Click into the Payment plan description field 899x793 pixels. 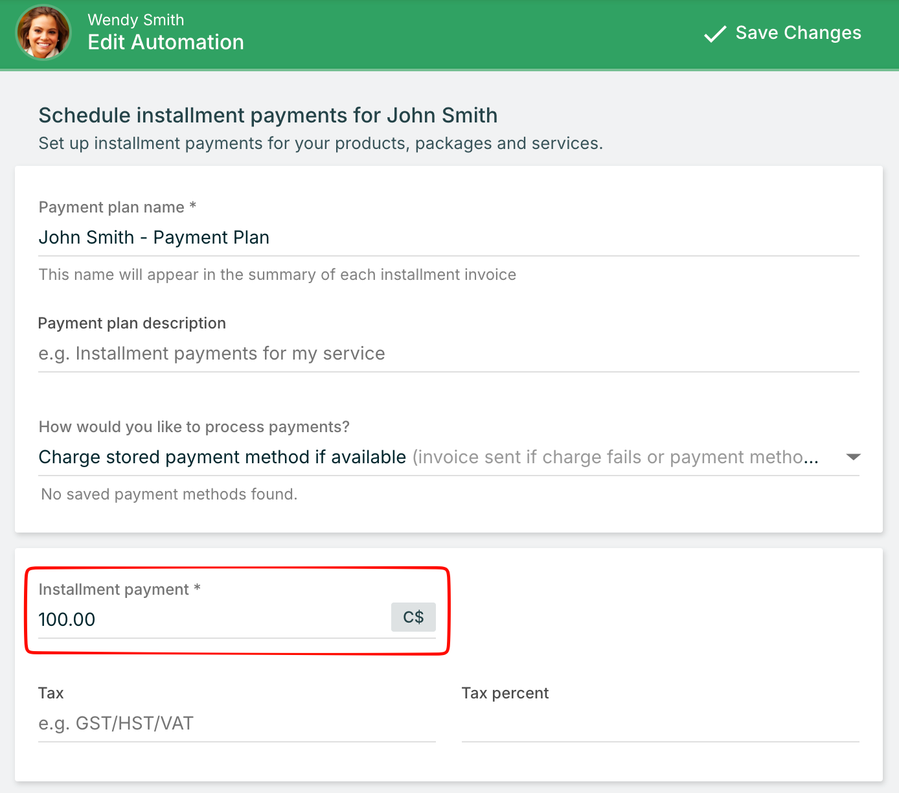coord(448,354)
